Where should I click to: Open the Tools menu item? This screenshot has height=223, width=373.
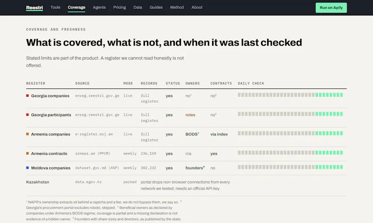click(55, 7)
